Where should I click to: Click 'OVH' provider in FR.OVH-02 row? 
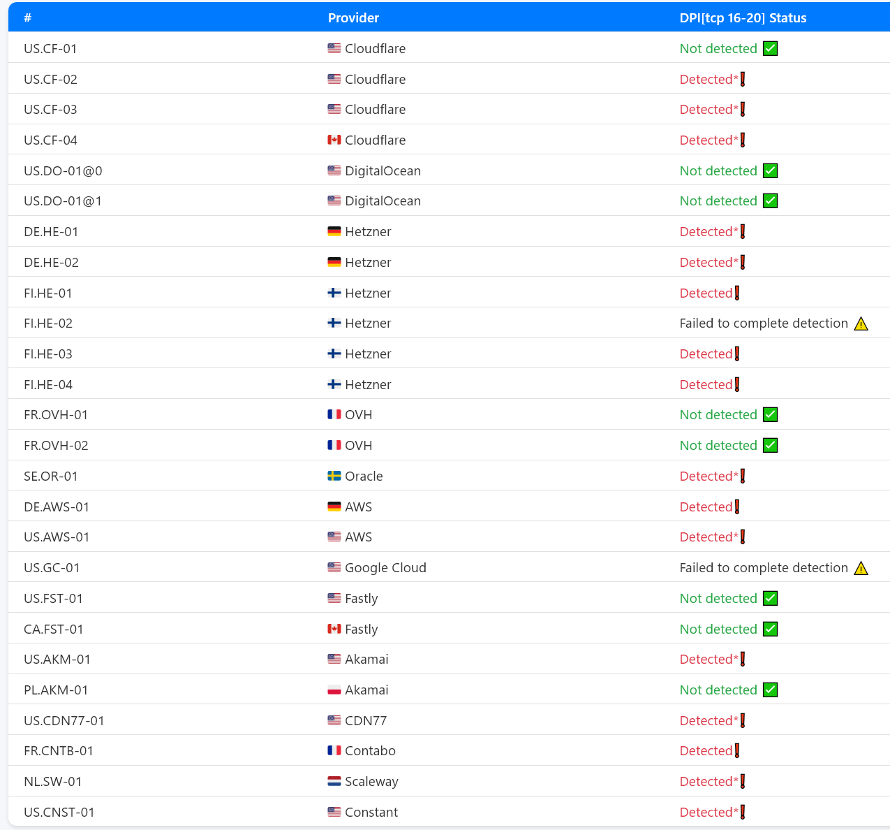(359, 445)
